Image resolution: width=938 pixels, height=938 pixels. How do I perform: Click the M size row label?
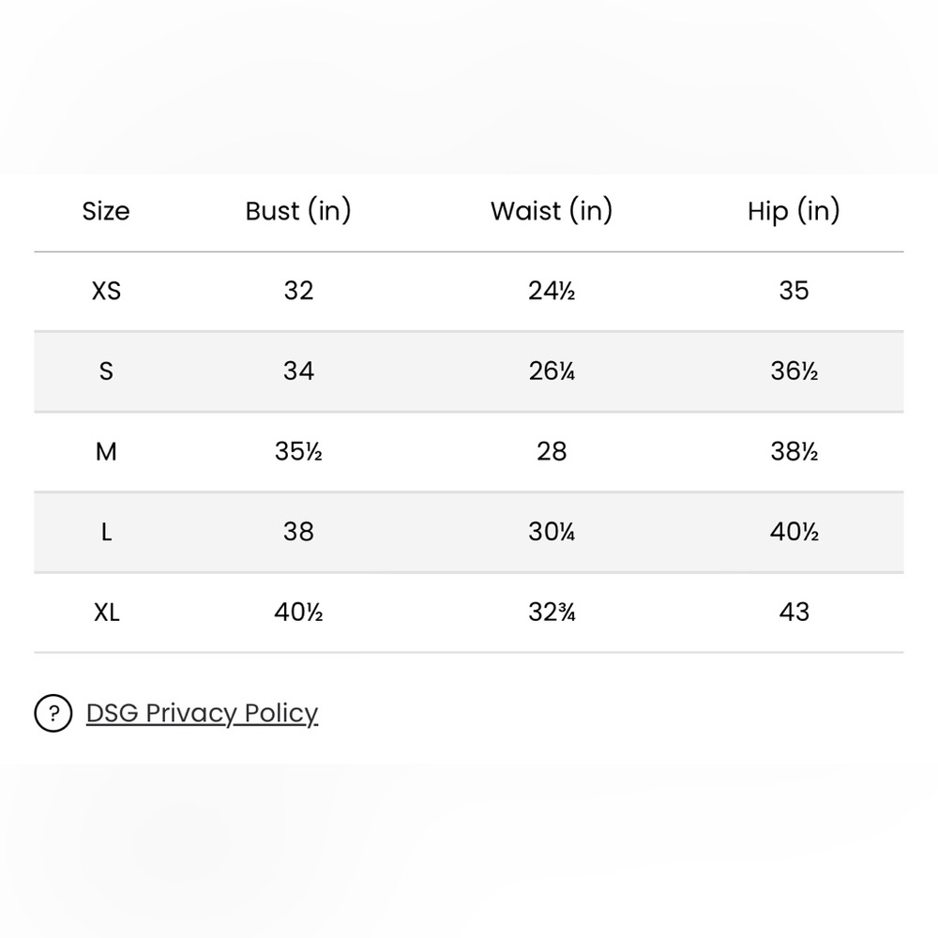click(x=106, y=452)
